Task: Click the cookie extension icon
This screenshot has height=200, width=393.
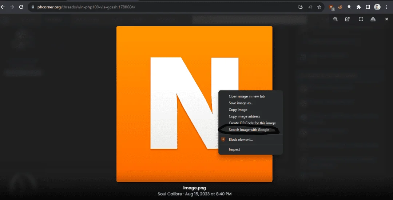Action: [340, 7]
